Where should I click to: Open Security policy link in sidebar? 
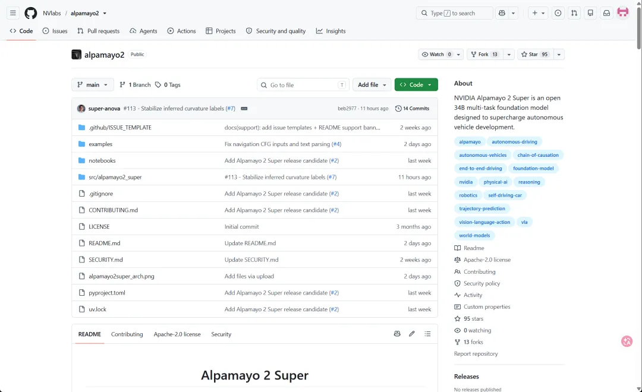(x=481, y=283)
